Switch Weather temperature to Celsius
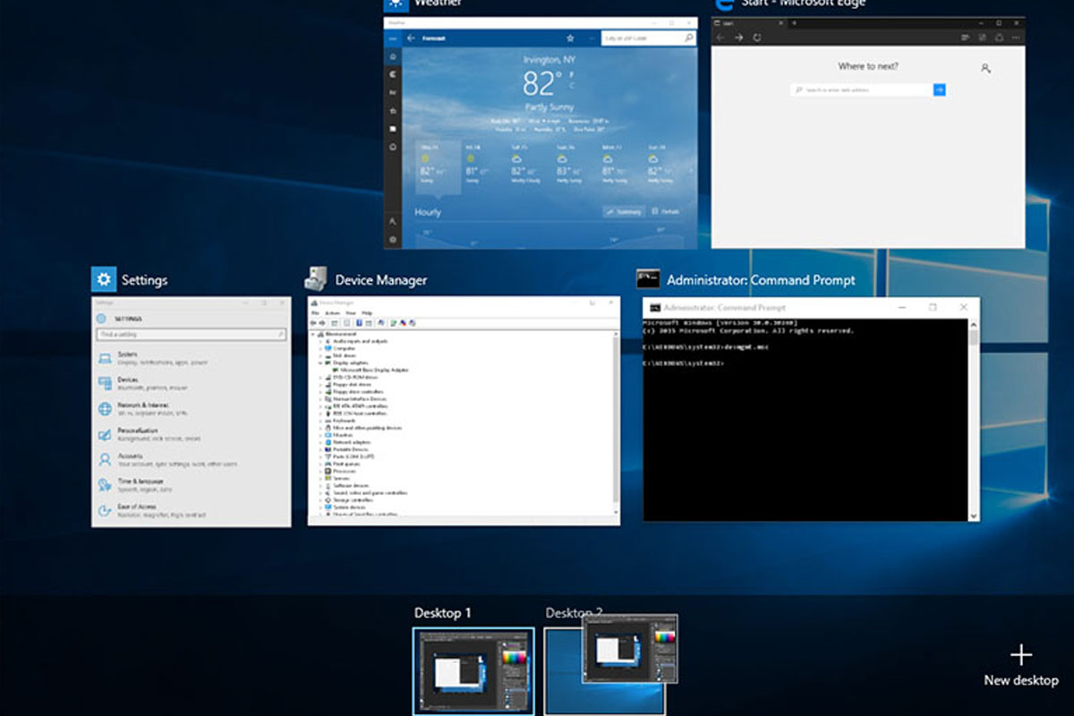This screenshot has width=1074, height=716. click(570, 84)
